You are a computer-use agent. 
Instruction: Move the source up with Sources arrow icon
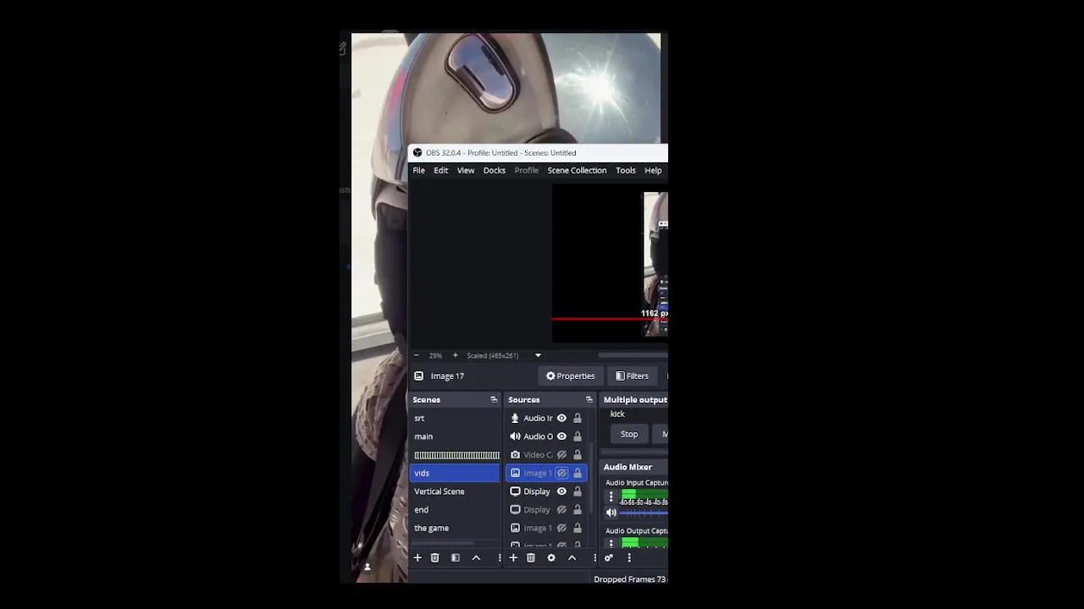coord(572,557)
